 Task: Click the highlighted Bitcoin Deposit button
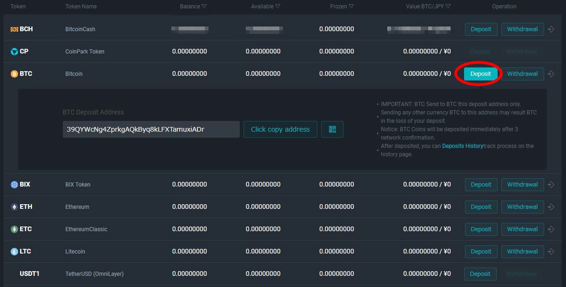click(481, 74)
